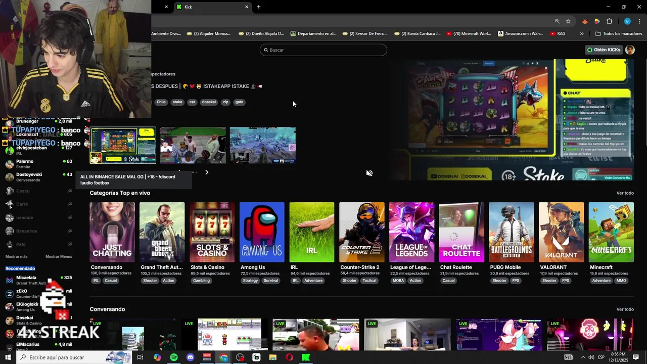The height and width of the screenshot is (364, 647).
Task: Open the Sensor De Frecu... bookmark
Action: click(x=365, y=34)
